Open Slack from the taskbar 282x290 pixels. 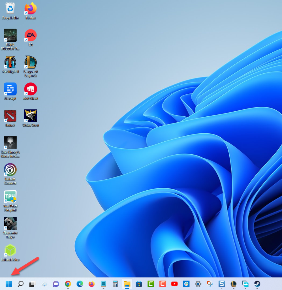click(x=186, y=284)
